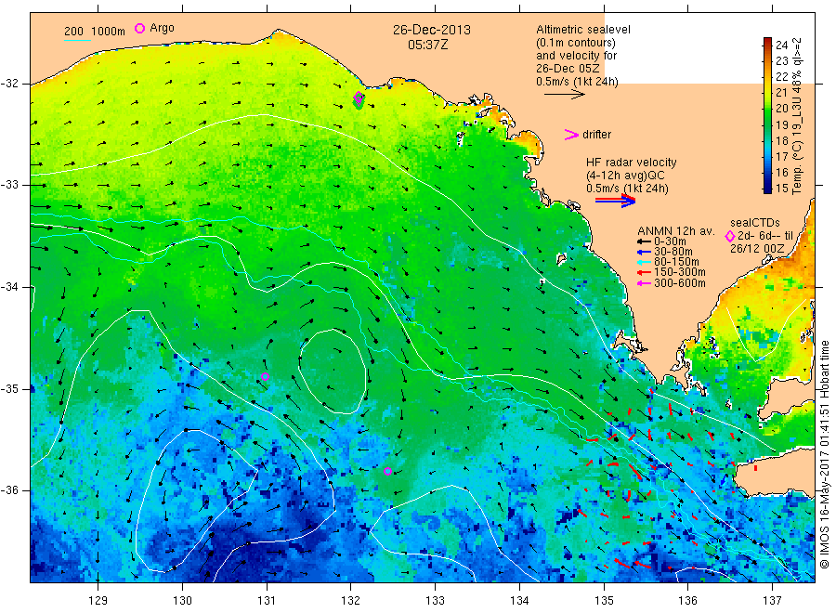Click the red and blue HF radar arrow

click(x=616, y=201)
